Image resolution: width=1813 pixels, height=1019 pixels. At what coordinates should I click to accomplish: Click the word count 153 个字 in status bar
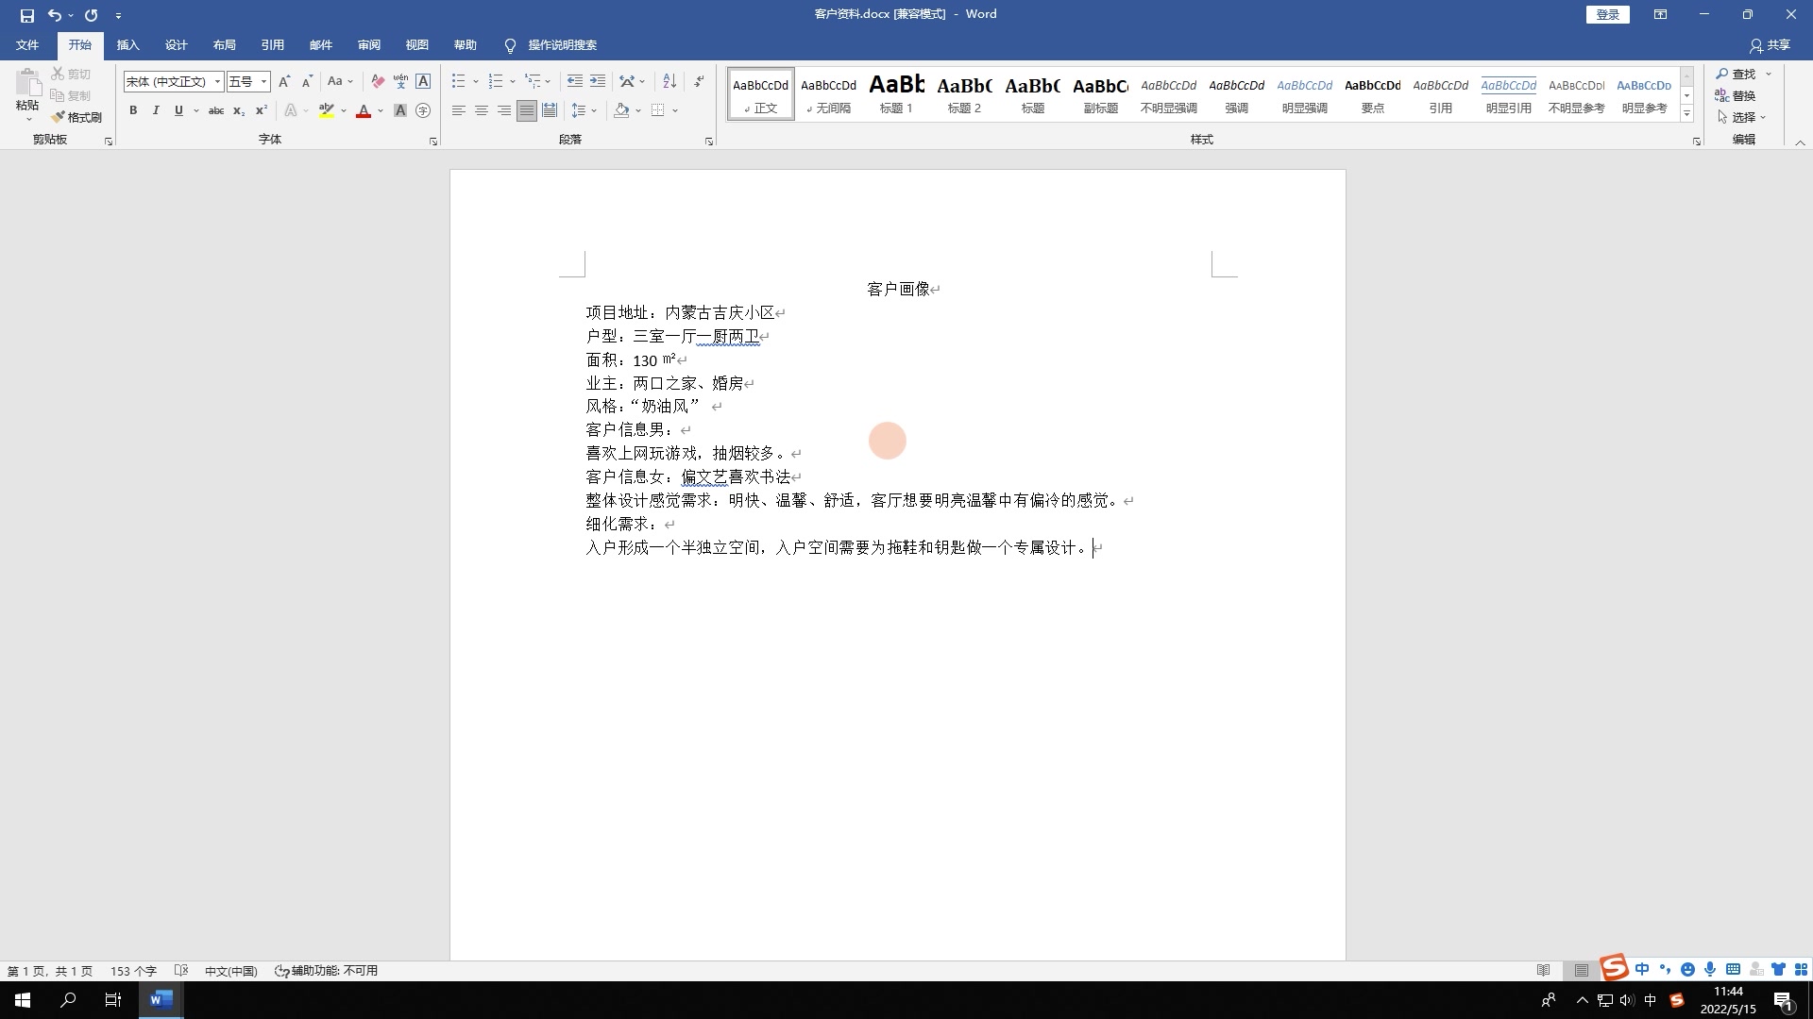133,970
